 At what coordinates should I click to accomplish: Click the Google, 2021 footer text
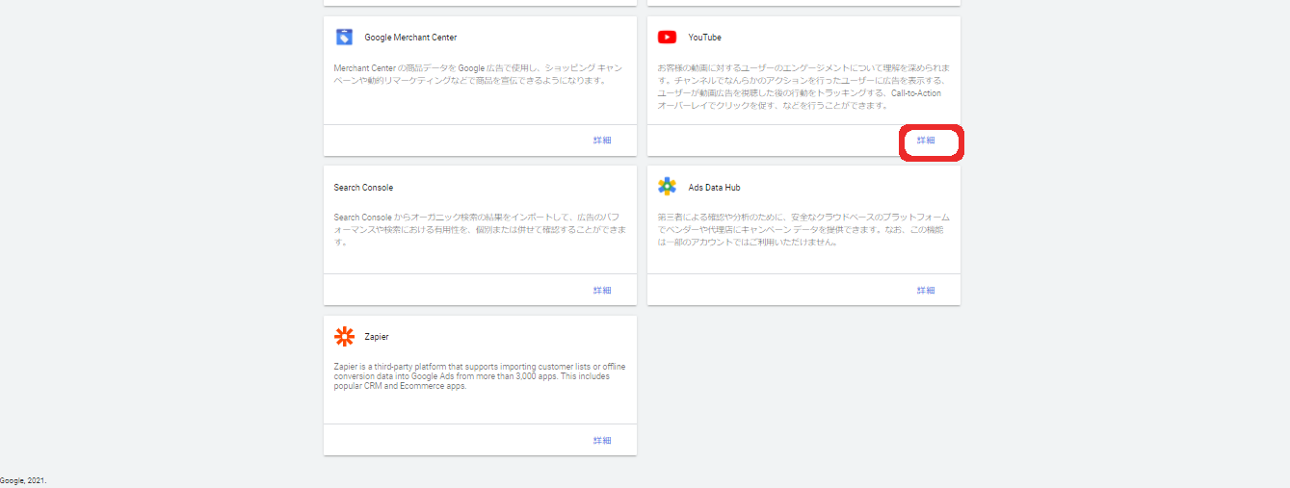coord(23,480)
